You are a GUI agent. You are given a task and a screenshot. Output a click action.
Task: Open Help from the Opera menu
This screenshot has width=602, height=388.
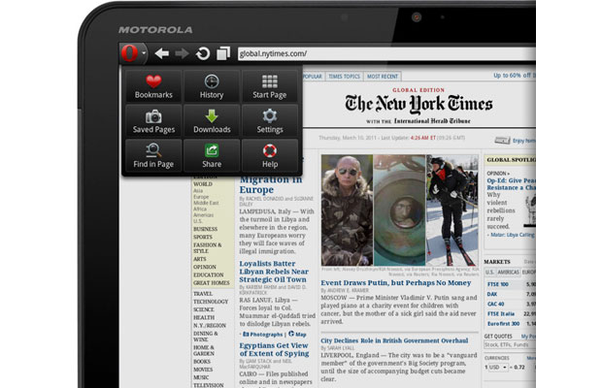click(270, 156)
